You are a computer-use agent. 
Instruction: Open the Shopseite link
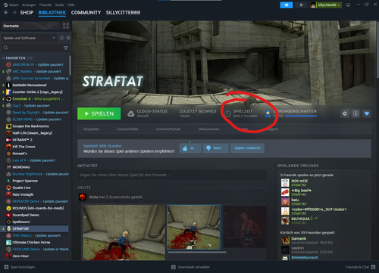pyautogui.click(x=91, y=129)
